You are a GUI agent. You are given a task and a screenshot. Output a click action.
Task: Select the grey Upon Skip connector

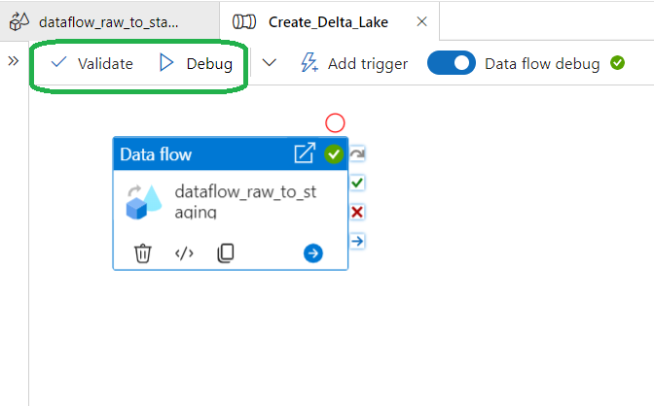tap(357, 153)
